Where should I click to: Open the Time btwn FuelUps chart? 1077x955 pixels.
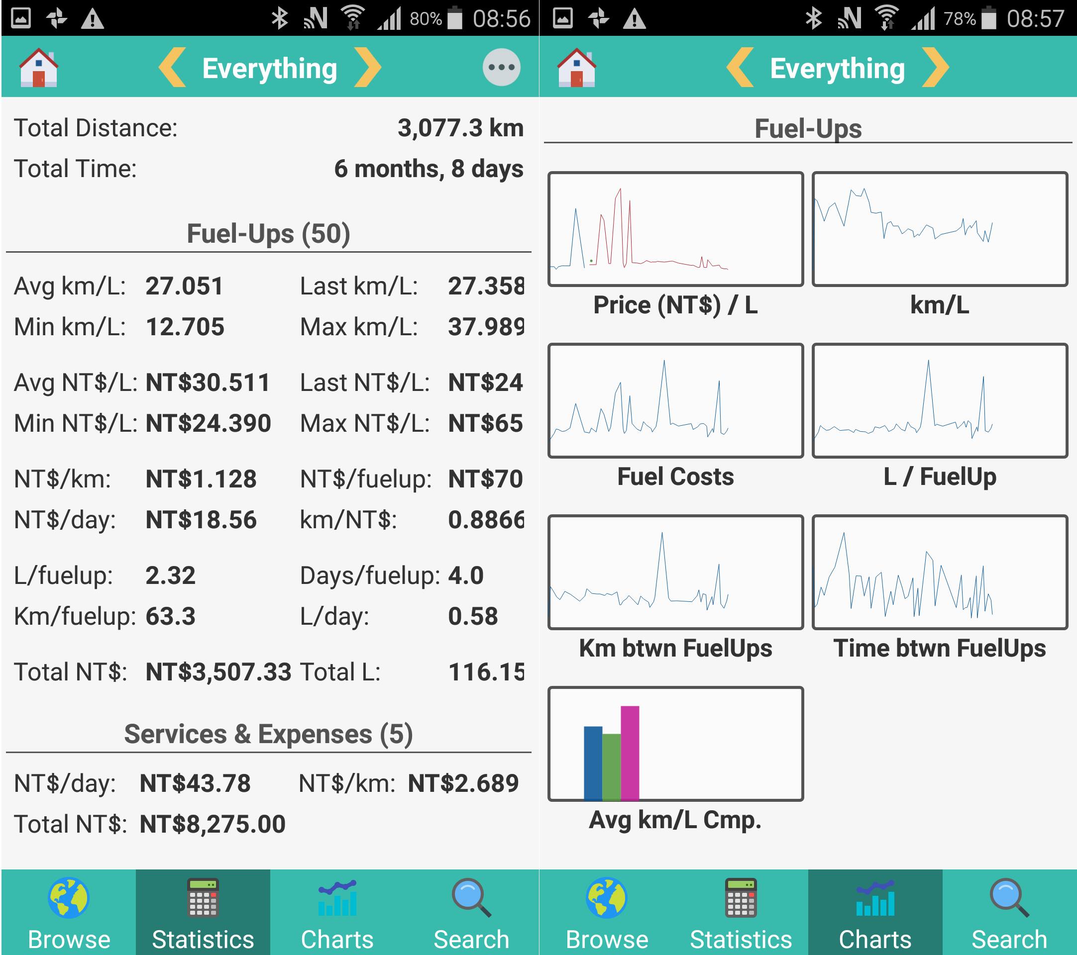tap(940, 573)
